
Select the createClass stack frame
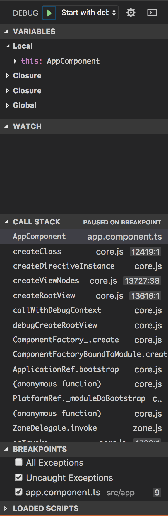[x=37, y=252]
